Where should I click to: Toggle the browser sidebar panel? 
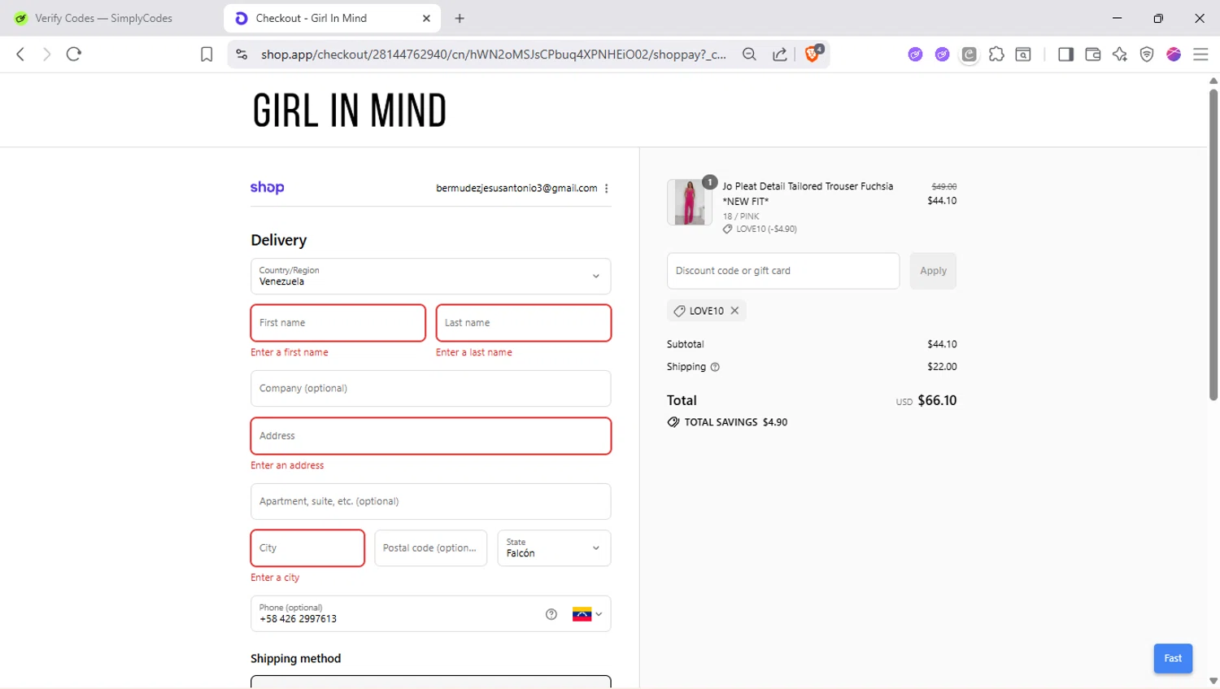pos(1065,55)
